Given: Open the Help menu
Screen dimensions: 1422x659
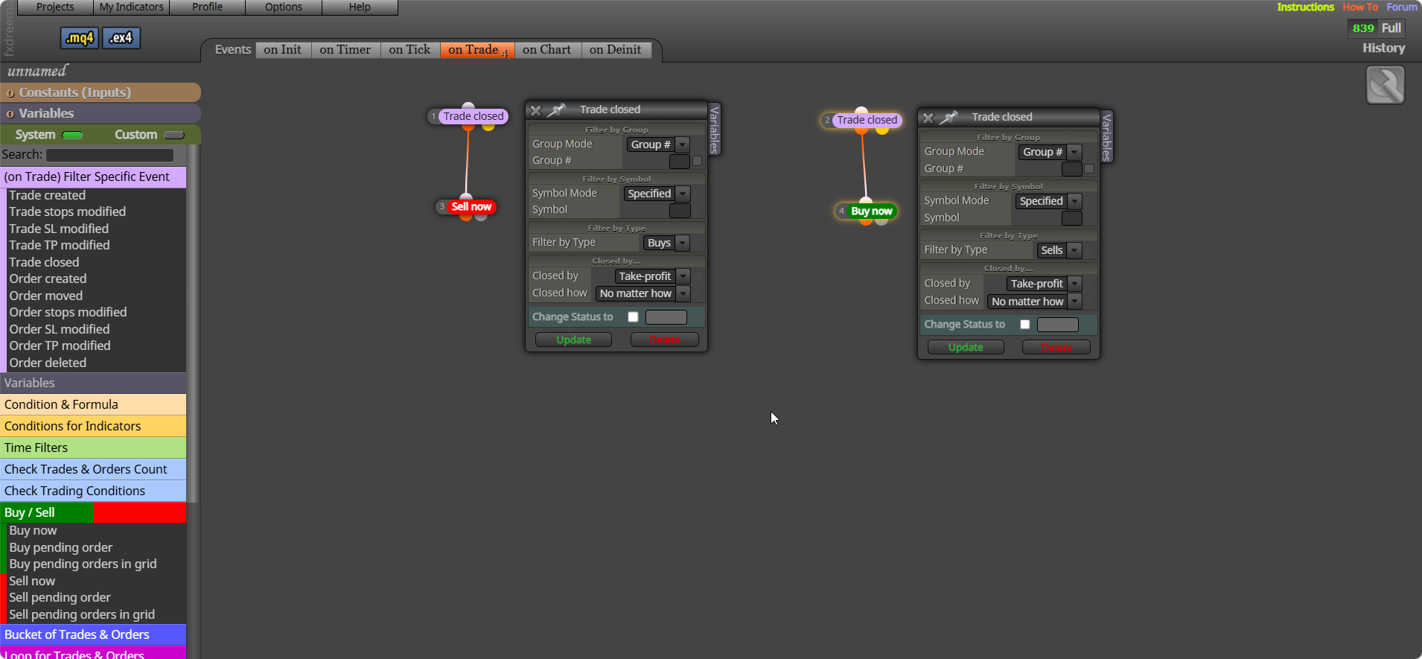Looking at the screenshot, I should [360, 7].
